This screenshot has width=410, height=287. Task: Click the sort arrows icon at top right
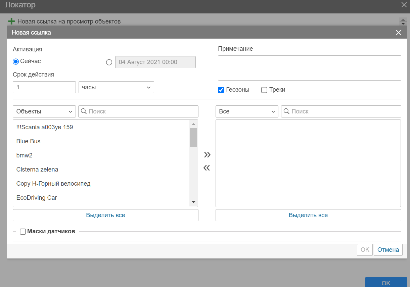403,21
